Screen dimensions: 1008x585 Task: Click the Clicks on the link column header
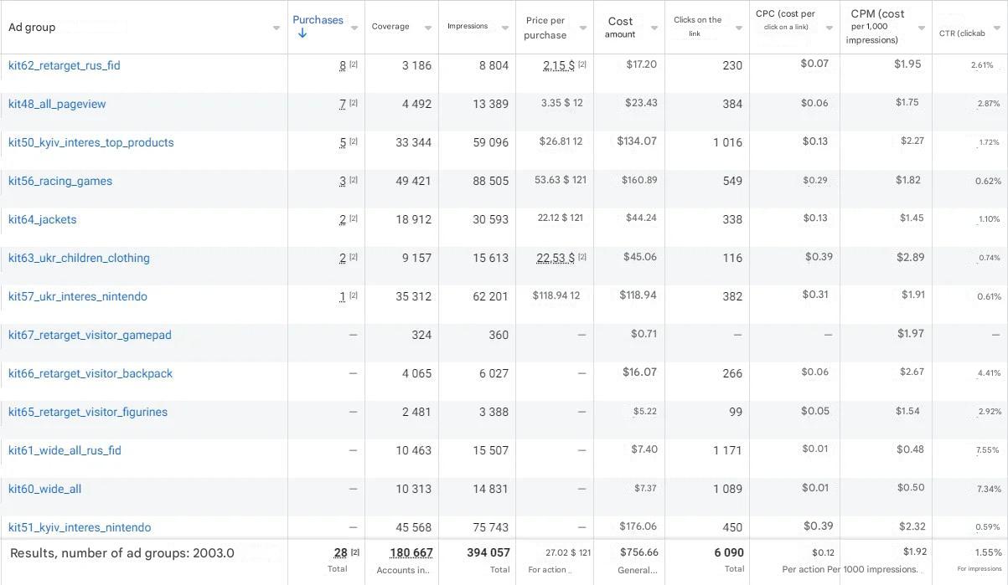click(x=697, y=26)
